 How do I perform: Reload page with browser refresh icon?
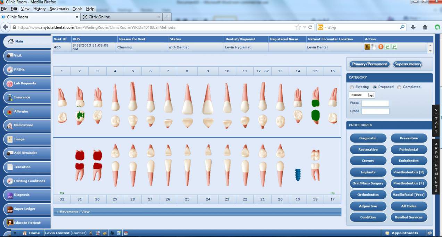point(310,27)
